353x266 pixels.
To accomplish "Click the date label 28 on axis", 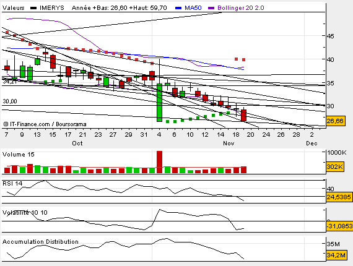I will pyautogui.click(x=296, y=135).
